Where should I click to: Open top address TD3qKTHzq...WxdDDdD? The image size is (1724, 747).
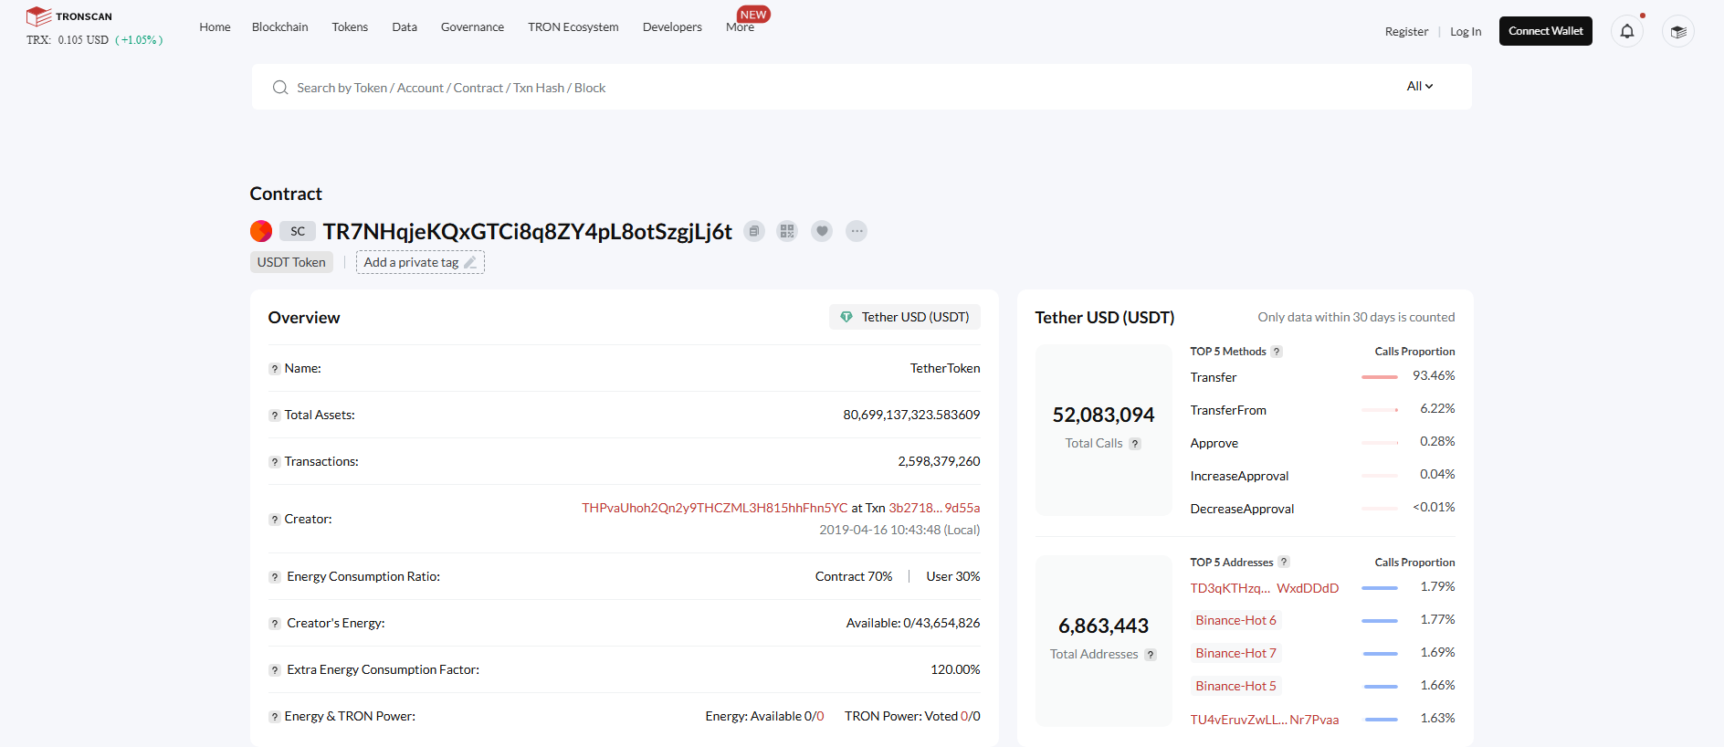pos(1265,588)
